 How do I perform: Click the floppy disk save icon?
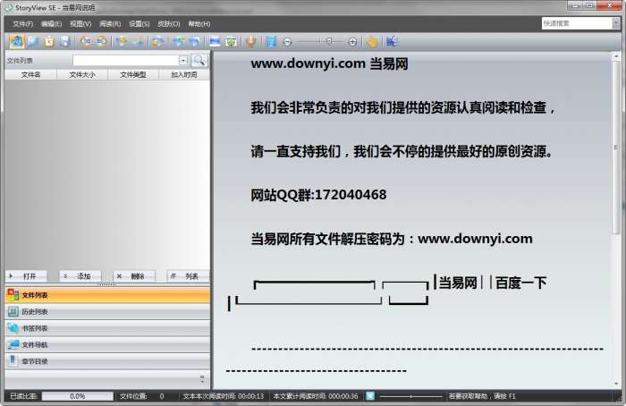[65, 41]
